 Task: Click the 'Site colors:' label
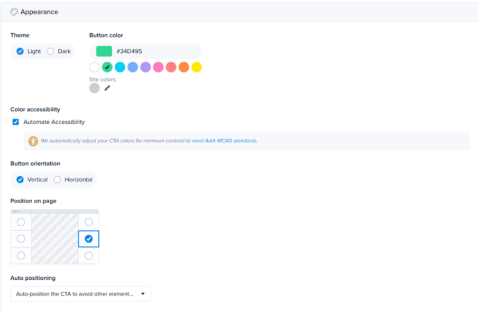pos(103,79)
